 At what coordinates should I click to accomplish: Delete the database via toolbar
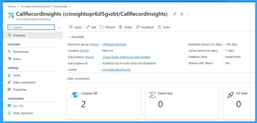click(125, 27)
